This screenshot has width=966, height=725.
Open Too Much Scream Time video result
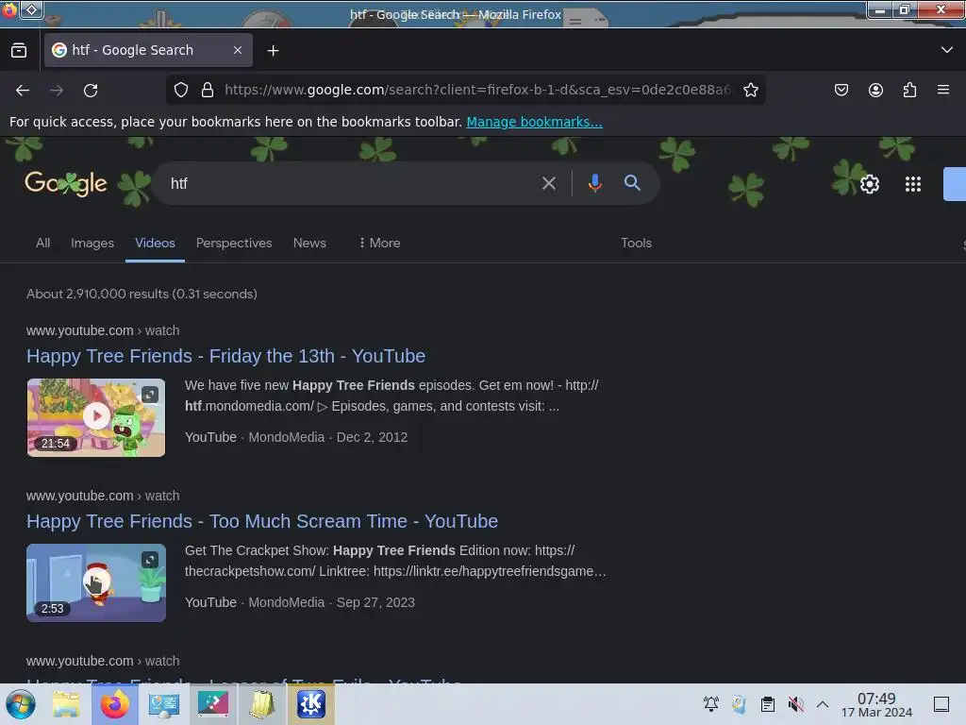(262, 521)
